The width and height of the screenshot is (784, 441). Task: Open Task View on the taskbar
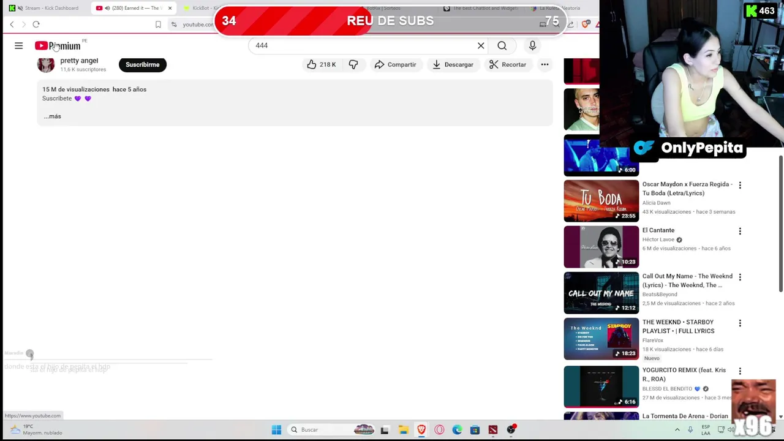(385, 430)
